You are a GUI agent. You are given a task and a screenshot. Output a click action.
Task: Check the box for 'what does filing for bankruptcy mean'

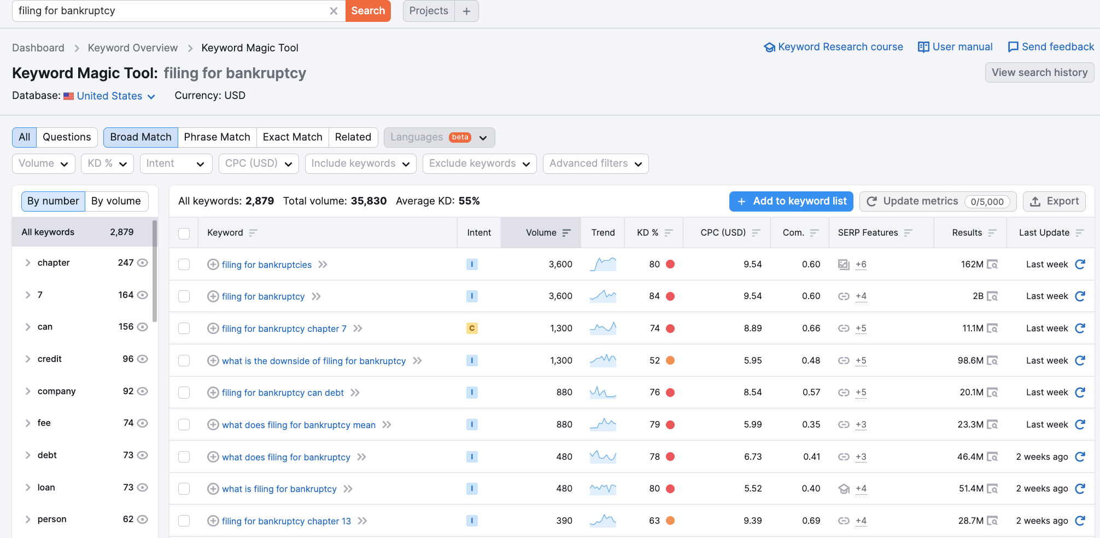[184, 425]
